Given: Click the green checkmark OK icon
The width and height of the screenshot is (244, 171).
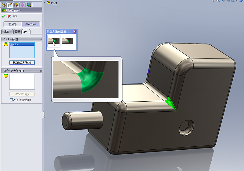Looking at the screenshot, I should (3, 16).
